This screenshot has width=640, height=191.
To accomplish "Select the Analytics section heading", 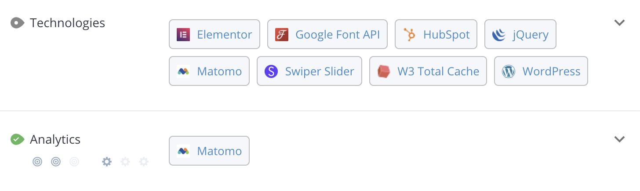I will click(x=55, y=139).
